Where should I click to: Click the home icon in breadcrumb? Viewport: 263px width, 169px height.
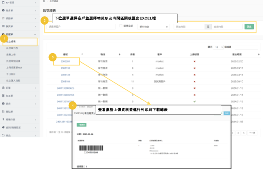click(44, 1)
